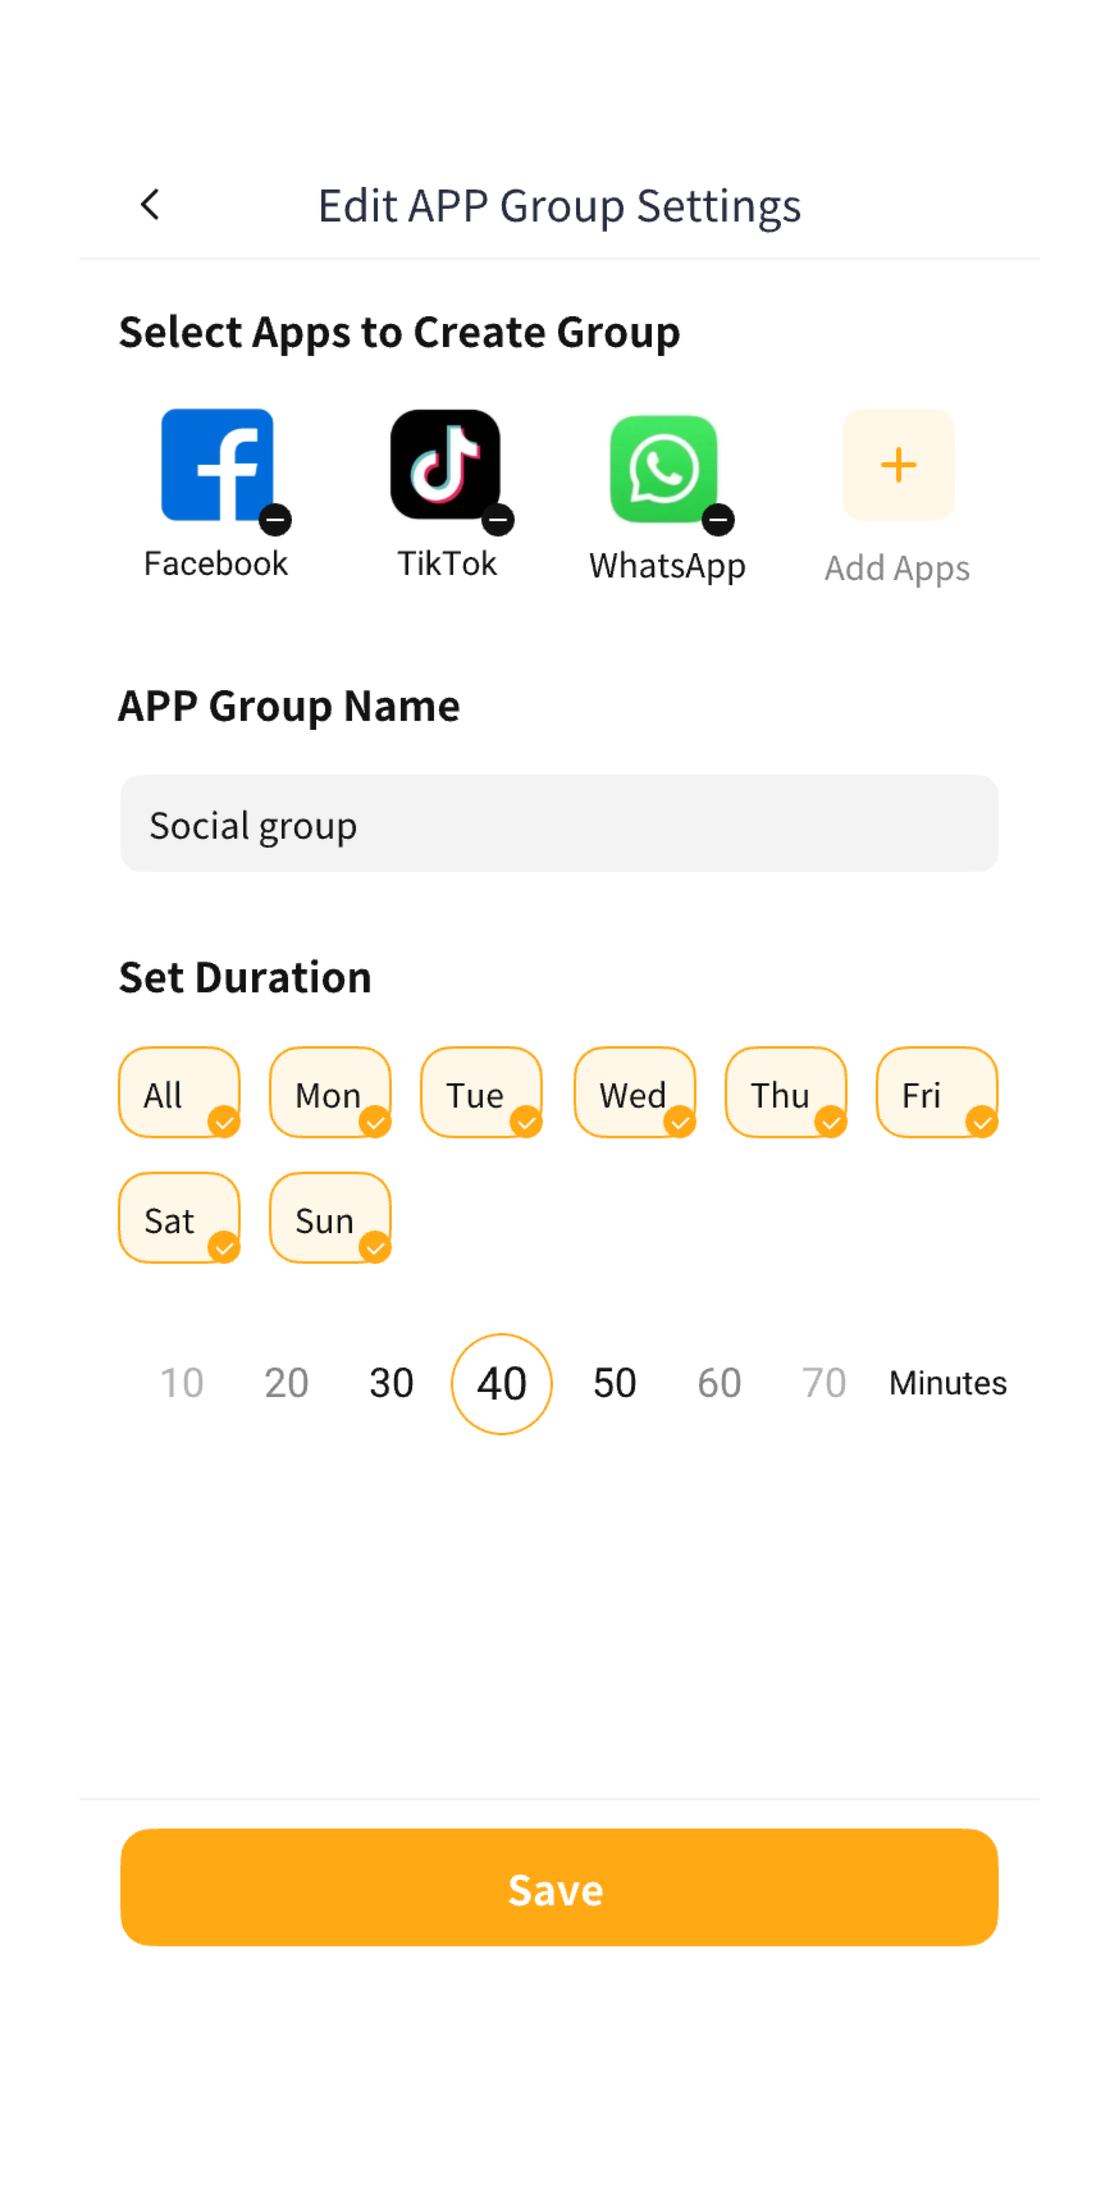
Task: Toggle the Wed day chip
Action: 634,1093
